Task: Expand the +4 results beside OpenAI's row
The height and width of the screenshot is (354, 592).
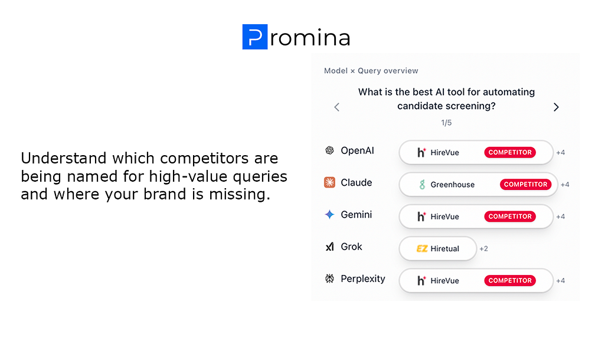Action: [x=561, y=152]
